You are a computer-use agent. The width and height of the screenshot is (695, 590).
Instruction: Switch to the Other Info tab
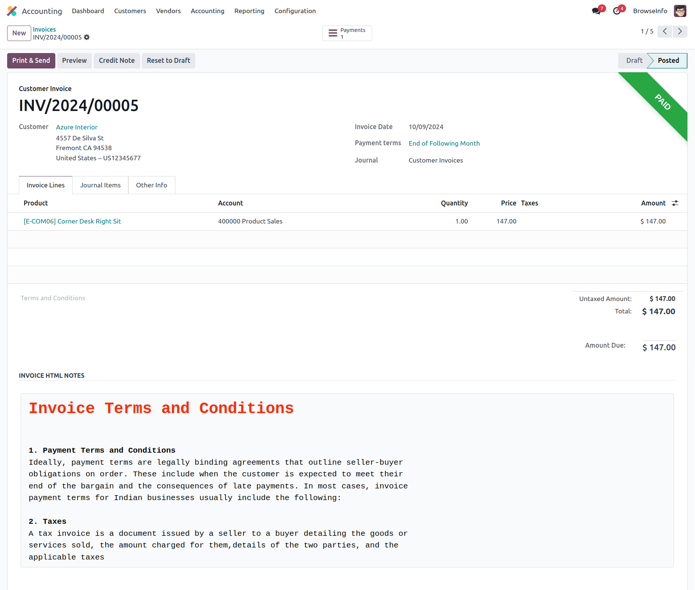(151, 185)
